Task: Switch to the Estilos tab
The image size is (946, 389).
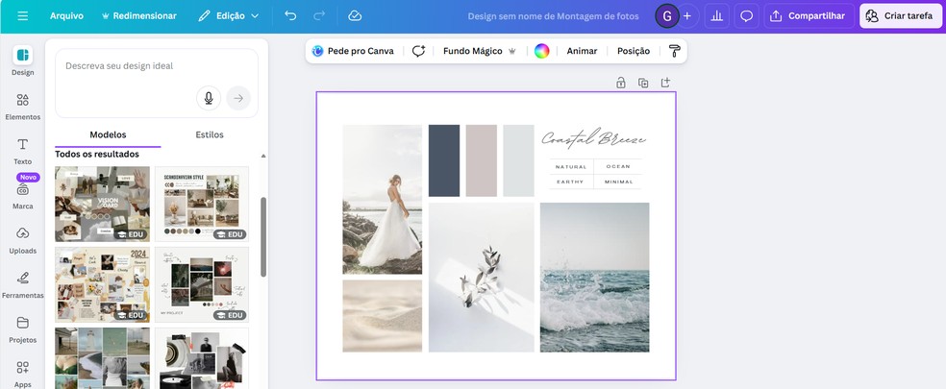Action: (210, 134)
